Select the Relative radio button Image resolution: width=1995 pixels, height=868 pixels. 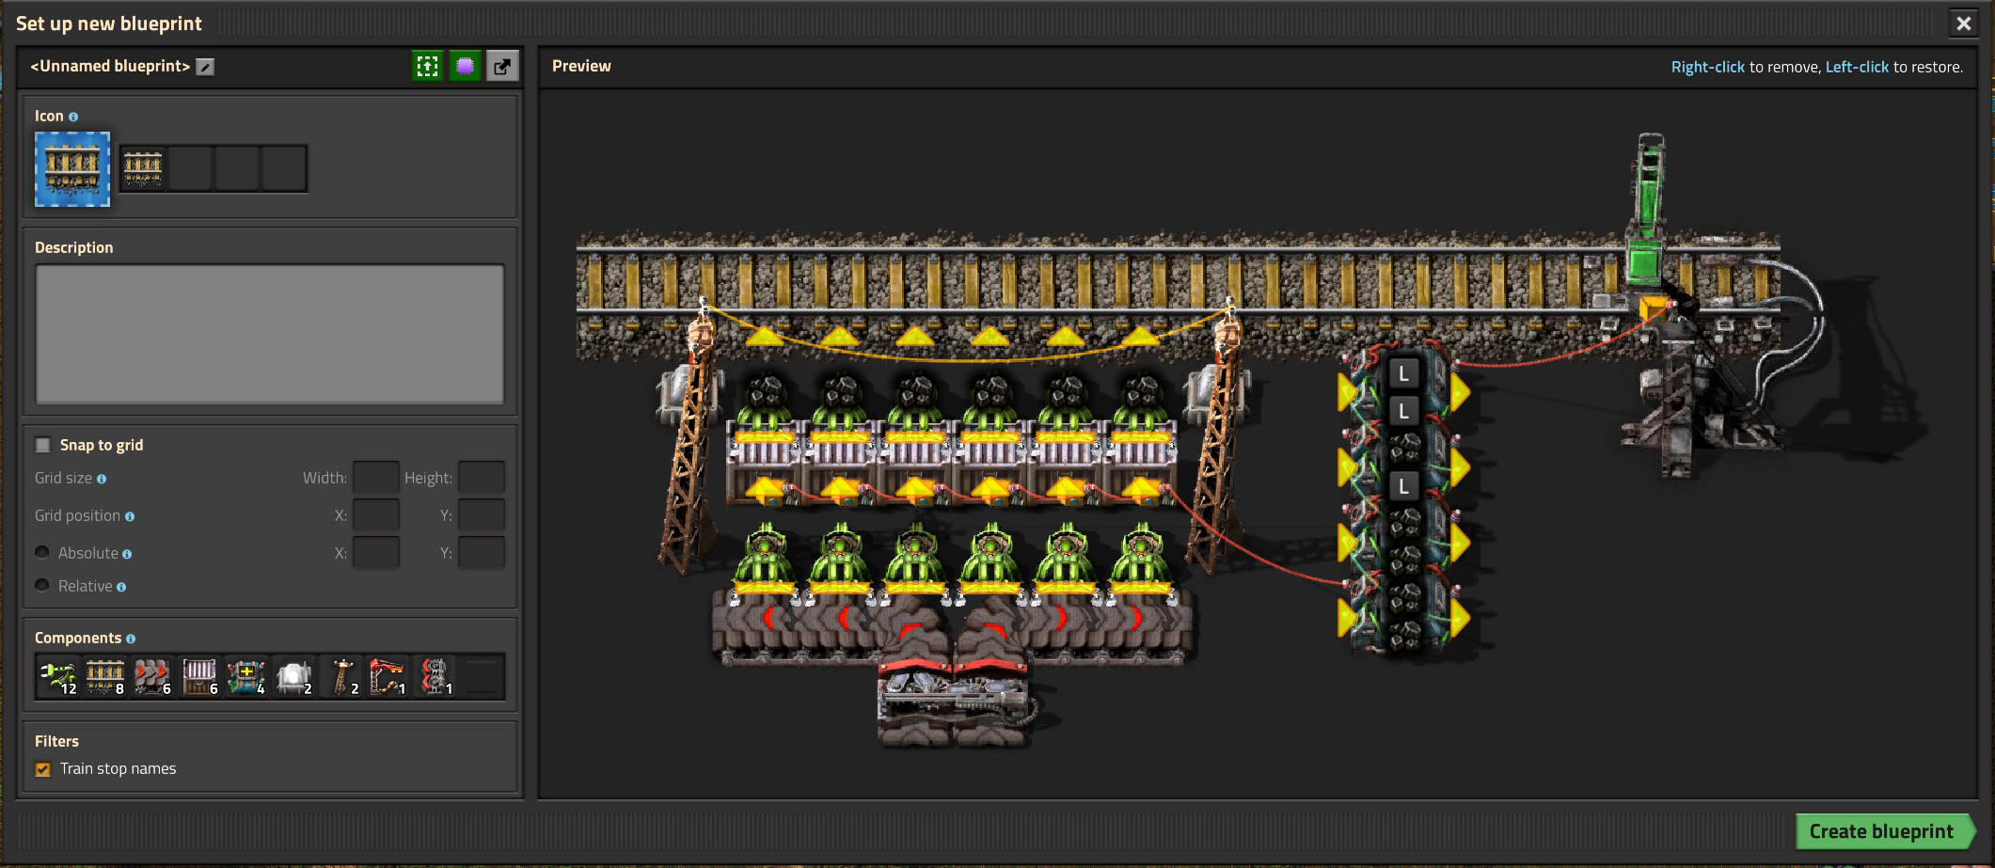pos(42,585)
